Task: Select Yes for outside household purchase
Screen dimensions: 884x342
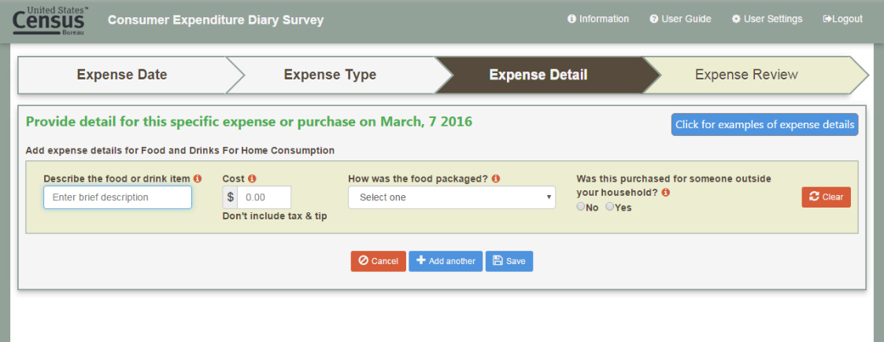Action: 609,208
